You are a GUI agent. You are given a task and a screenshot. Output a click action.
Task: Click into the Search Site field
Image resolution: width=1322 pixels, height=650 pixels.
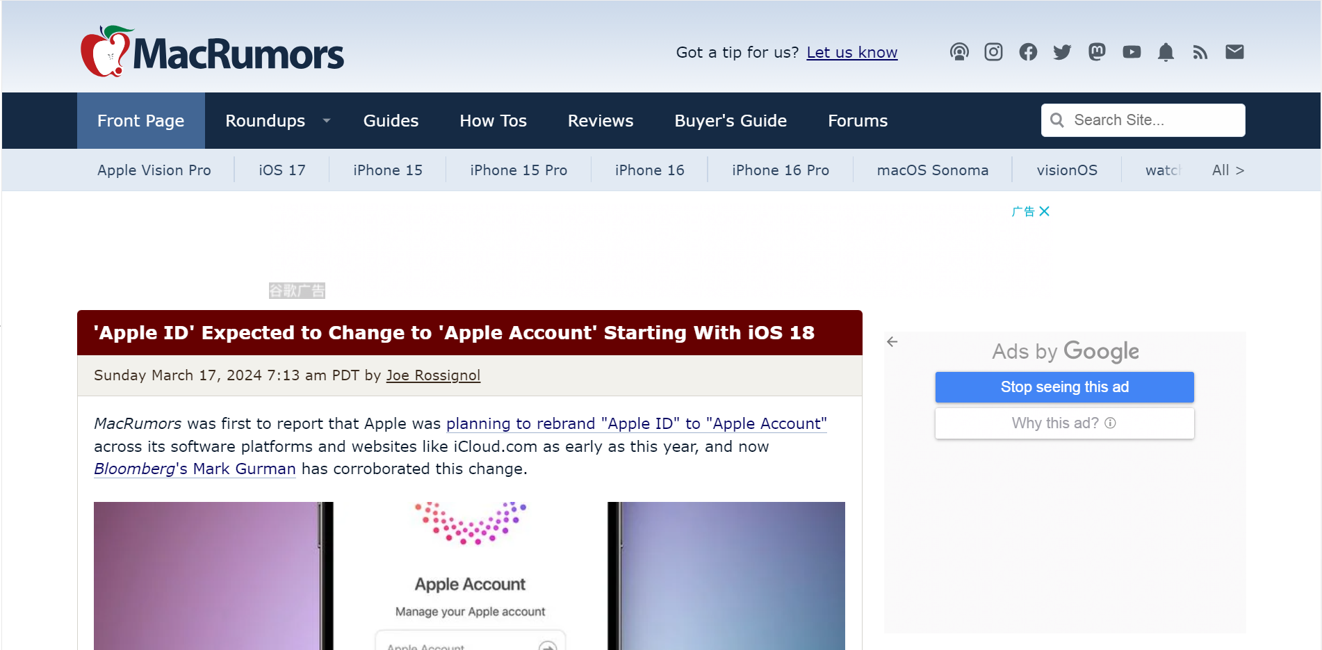[x=1143, y=120]
